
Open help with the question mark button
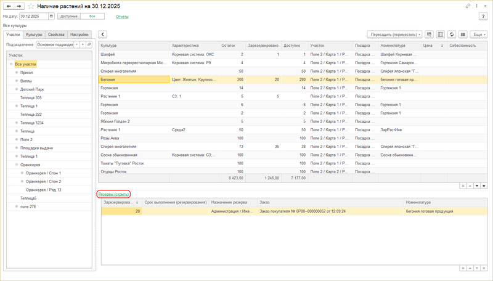(483, 17)
